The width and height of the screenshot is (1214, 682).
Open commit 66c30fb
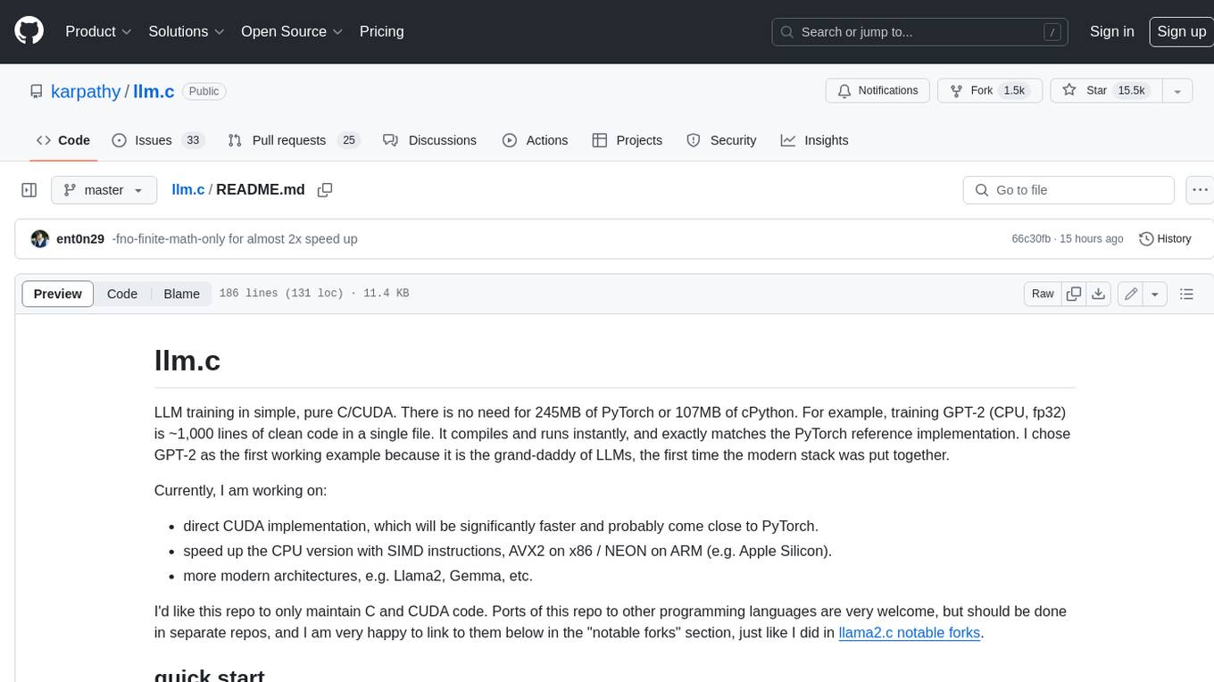point(1031,239)
